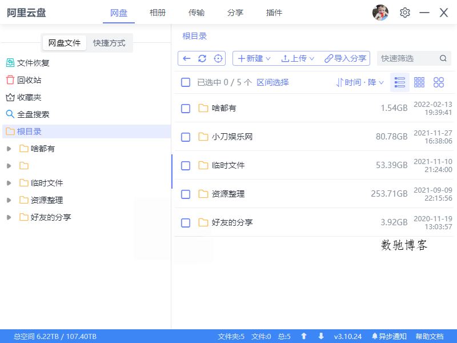Expand 资源整理 in the folder tree
The height and width of the screenshot is (343, 457).
click(x=9, y=200)
